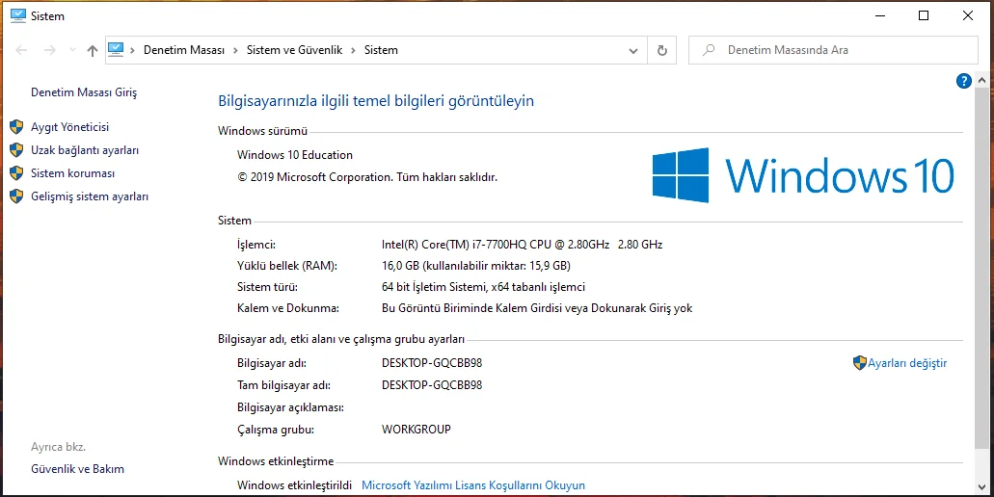Refresh the Sistem page
Image resolution: width=994 pixels, height=497 pixels.
(661, 50)
